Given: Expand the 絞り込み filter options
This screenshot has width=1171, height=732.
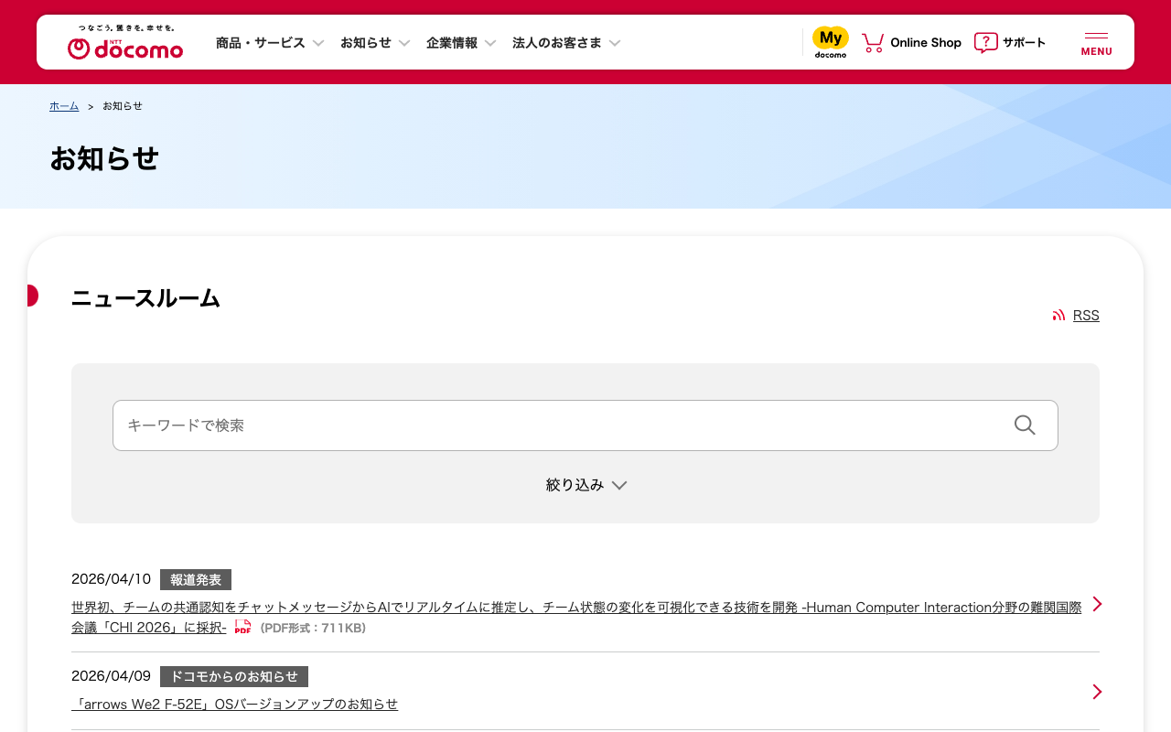Looking at the screenshot, I should point(586,485).
